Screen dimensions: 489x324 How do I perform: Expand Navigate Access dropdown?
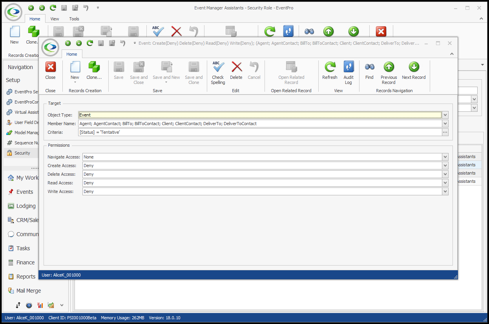point(445,157)
